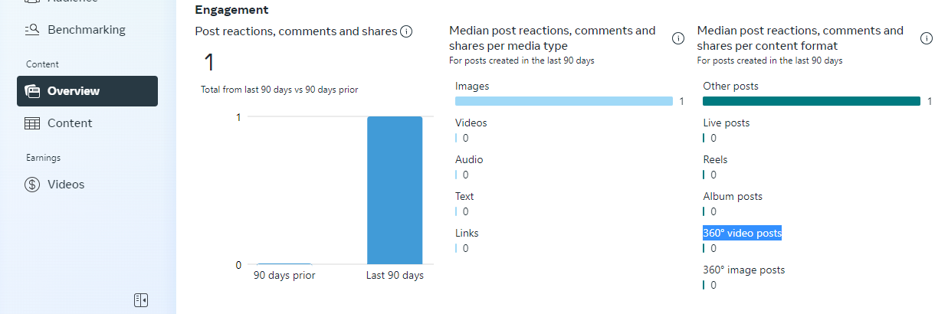Open the Benchmarking menu item

[x=86, y=30]
